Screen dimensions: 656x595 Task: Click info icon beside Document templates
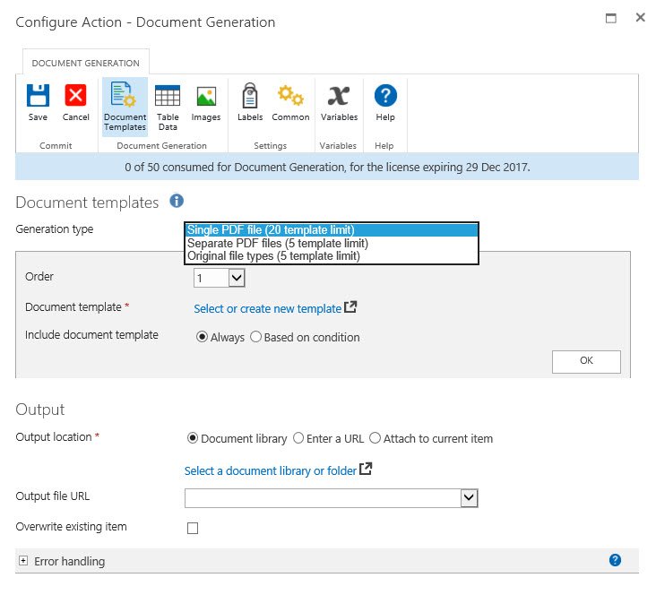click(x=177, y=201)
